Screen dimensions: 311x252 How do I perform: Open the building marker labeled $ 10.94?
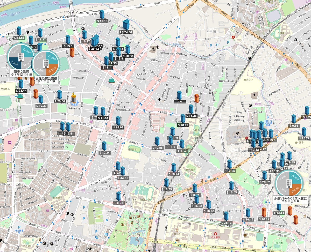point(173,168)
